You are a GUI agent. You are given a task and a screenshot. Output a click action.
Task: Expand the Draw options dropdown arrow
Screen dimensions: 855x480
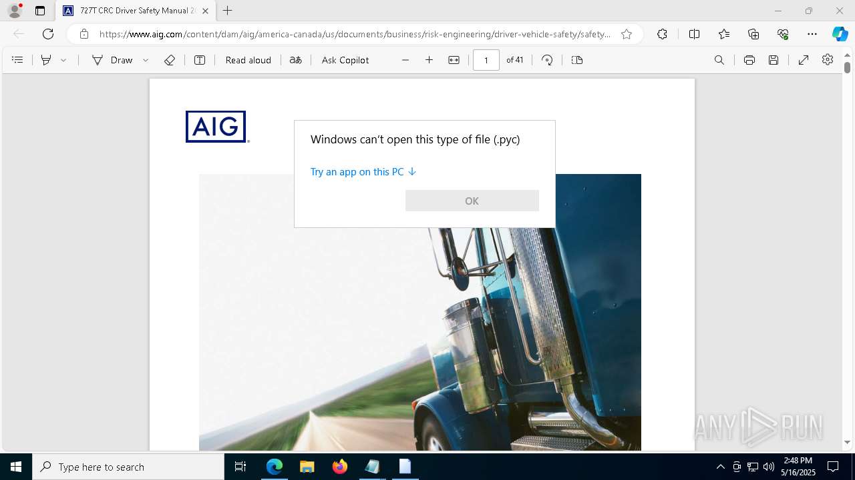click(146, 60)
